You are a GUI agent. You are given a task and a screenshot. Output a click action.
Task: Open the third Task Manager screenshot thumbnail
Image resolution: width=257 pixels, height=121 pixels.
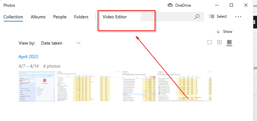coord(139,86)
